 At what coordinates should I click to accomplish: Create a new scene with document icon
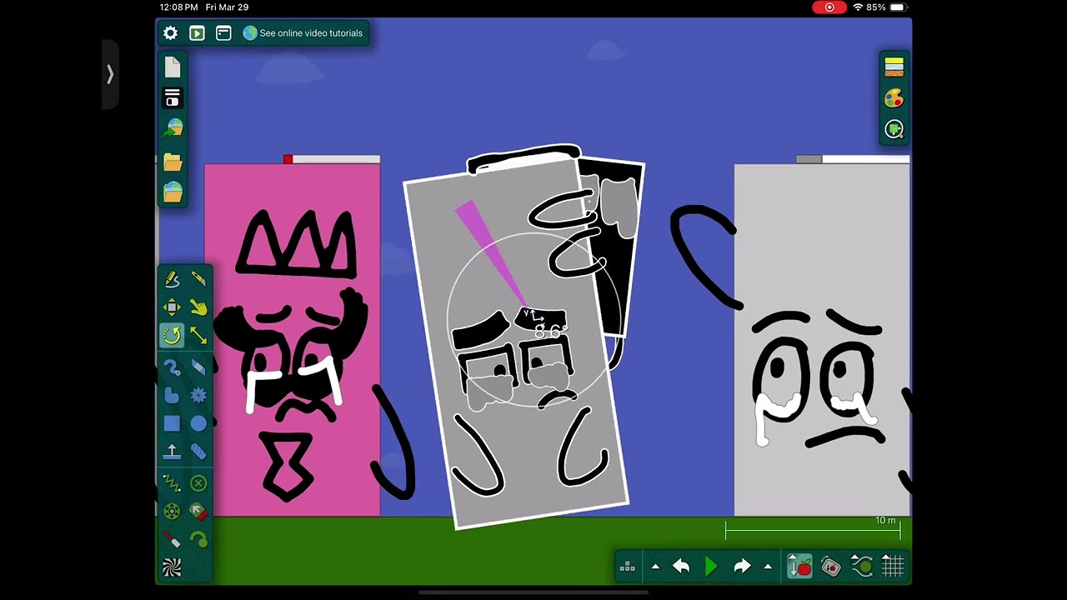pyautogui.click(x=173, y=67)
